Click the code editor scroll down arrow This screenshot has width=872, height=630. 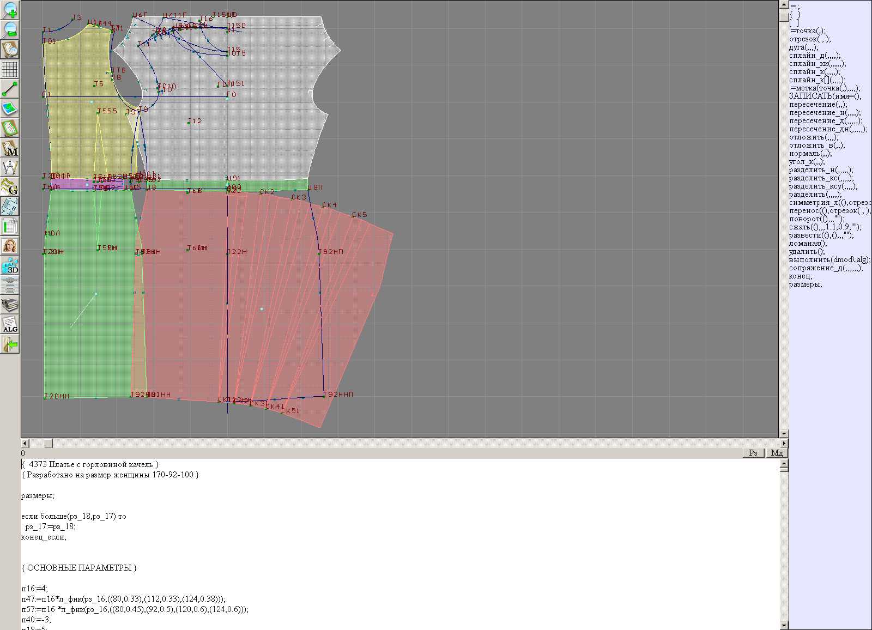tap(784, 625)
